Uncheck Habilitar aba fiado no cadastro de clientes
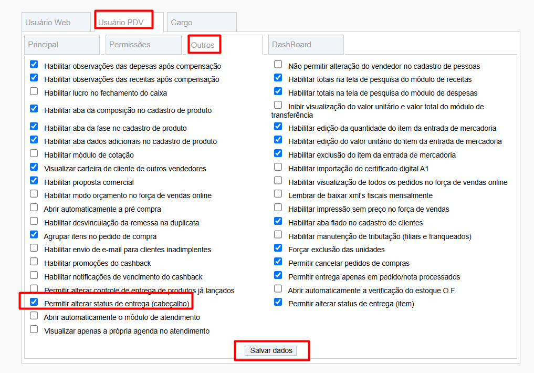 pyautogui.click(x=278, y=221)
